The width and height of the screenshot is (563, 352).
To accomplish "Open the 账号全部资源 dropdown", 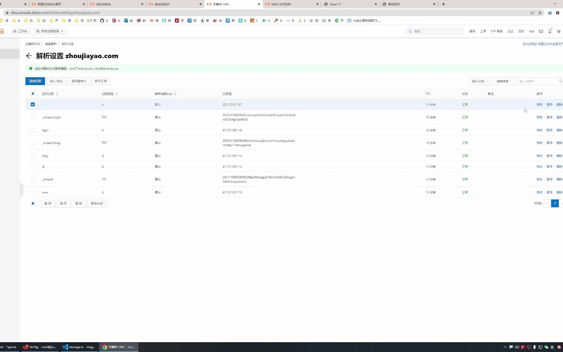I will (x=50, y=31).
